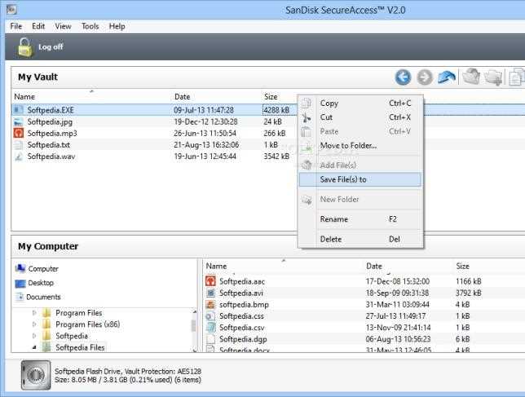This screenshot has height=397, width=525.
Task: Select Program Files (x86) in tree
Action: (x=88, y=324)
